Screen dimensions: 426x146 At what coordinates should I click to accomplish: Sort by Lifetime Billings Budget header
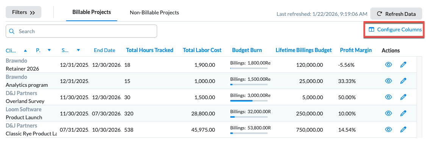(x=304, y=50)
